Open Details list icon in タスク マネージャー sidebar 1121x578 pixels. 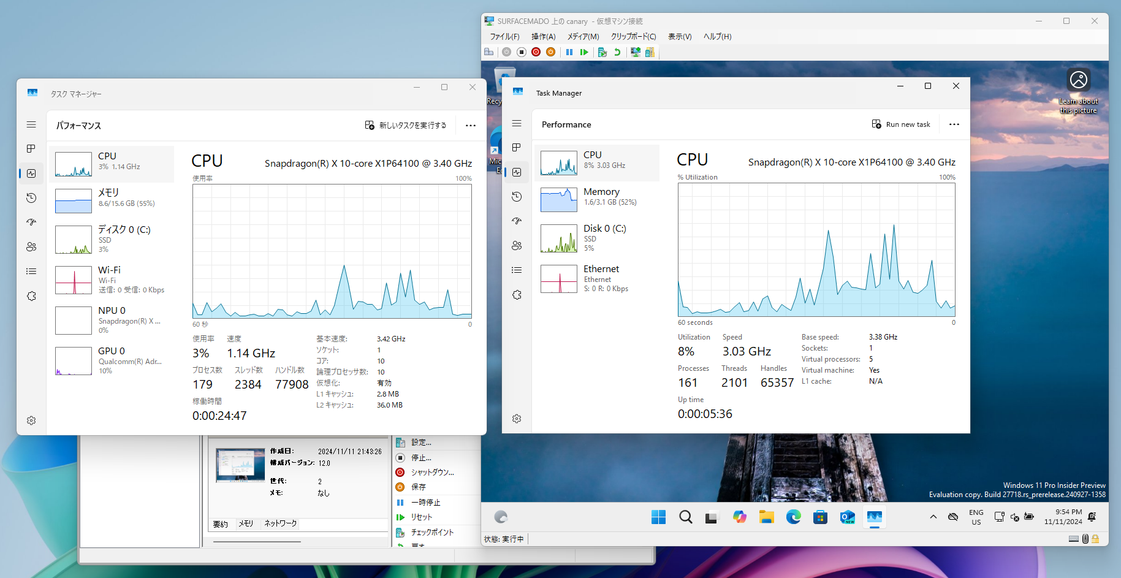point(31,272)
